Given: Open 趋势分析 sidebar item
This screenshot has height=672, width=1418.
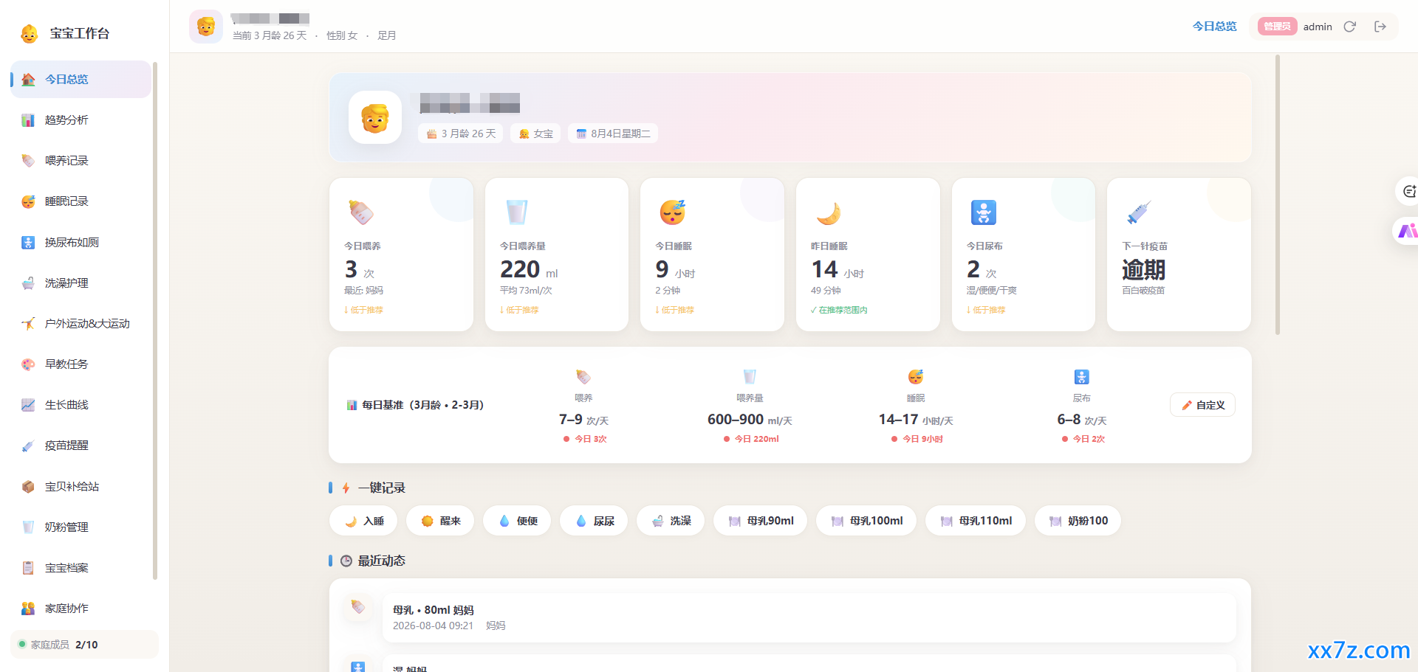Looking at the screenshot, I should point(81,119).
